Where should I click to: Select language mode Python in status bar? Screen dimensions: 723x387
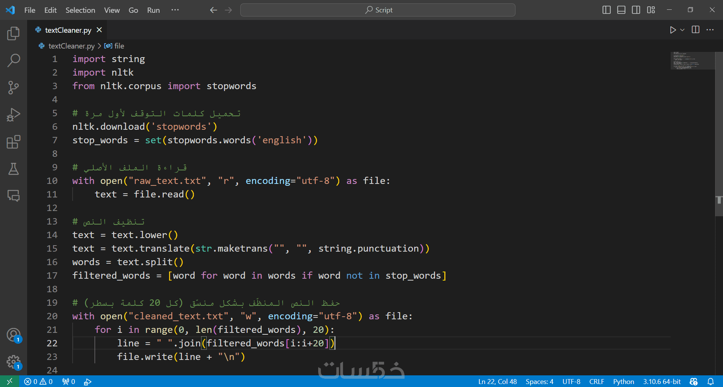pyautogui.click(x=624, y=381)
